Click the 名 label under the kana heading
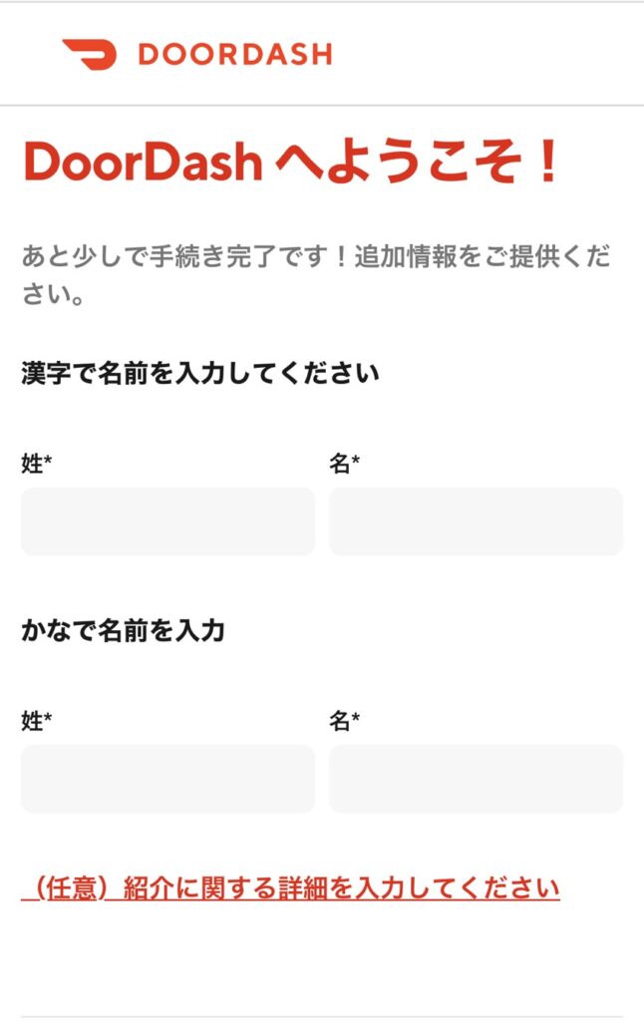Viewport: 644px width, 1021px height. pyautogui.click(x=339, y=721)
